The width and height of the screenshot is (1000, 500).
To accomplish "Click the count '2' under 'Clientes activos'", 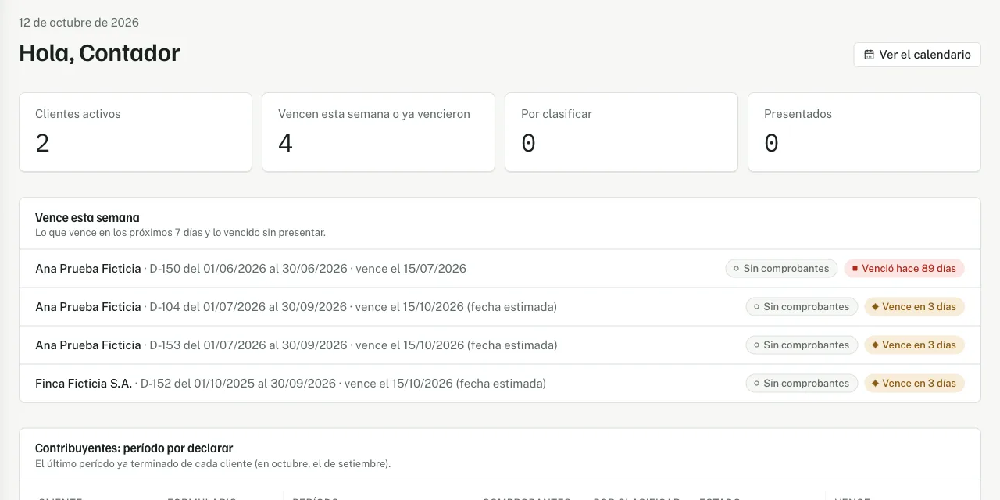I will (43, 143).
